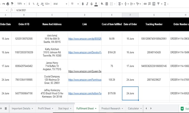Click the merge cells icon
Image resolution: width=189 pixels, height=113 pixels.
point(111,4)
